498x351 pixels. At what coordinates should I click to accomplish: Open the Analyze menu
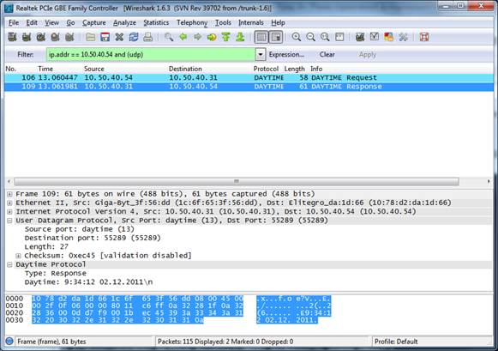point(124,22)
